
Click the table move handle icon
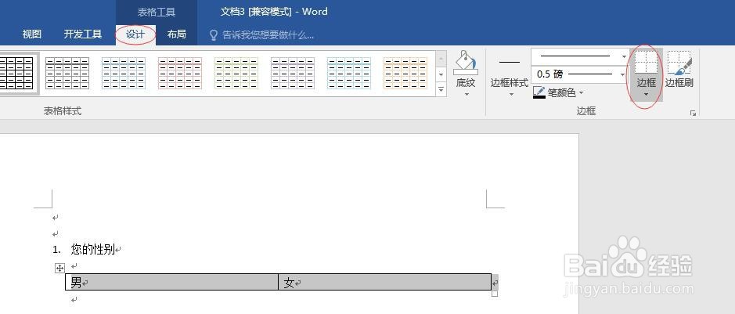[x=59, y=268]
